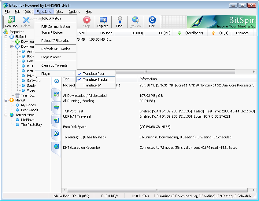
Task: Click the New Job toolbar icon
Action: (11, 20)
